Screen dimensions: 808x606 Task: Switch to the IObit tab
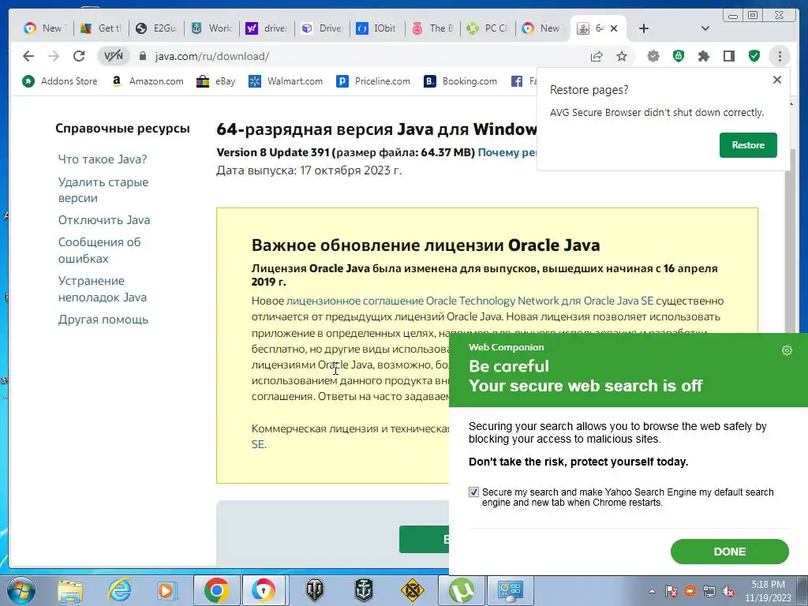pos(378,28)
